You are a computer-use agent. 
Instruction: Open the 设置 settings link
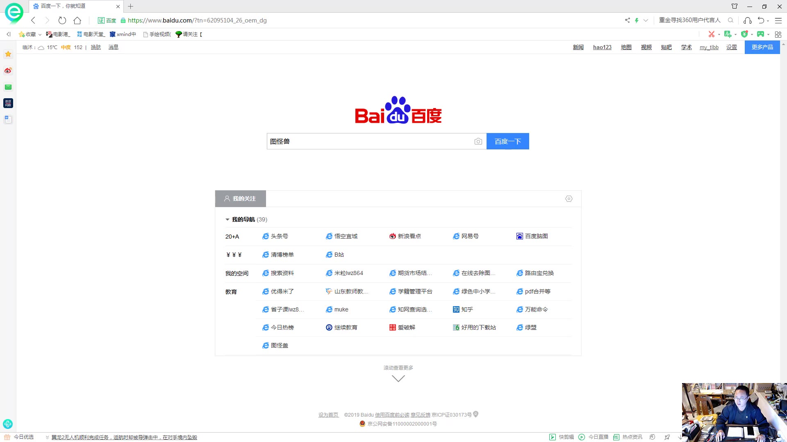[732, 47]
